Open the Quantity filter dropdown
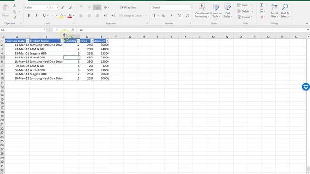Screen dimensions: 310x174 pyautogui.click(x=78, y=41)
